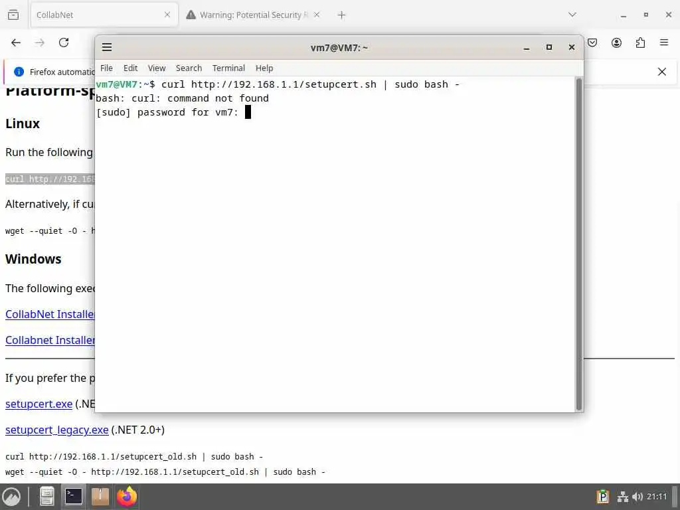Image resolution: width=680 pixels, height=510 pixels.
Task: Open Firefox account icon
Action: tap(616, 42)
